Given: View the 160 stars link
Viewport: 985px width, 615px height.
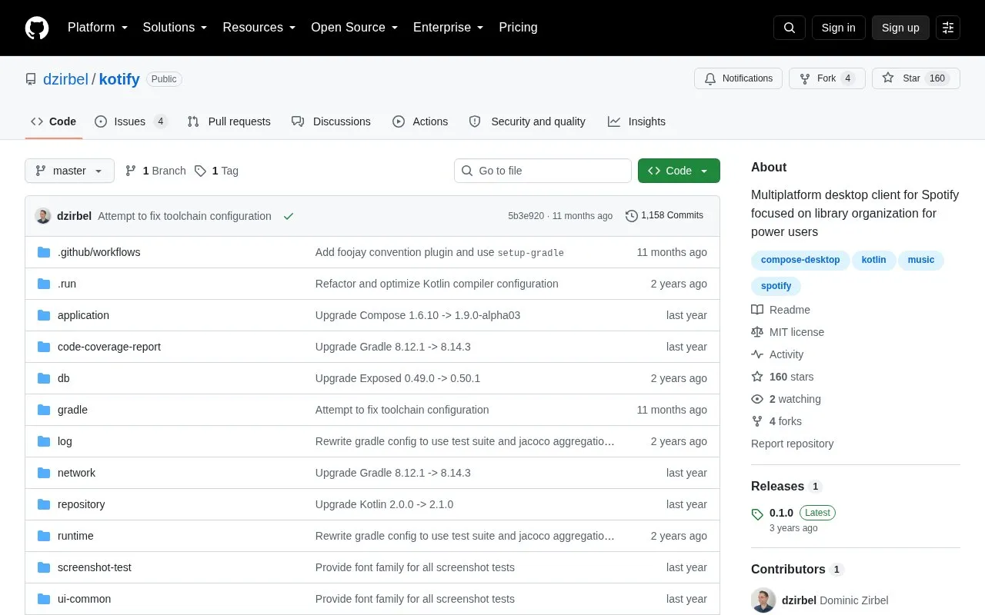Looking at the screenshot, I should tap(783, 377).
